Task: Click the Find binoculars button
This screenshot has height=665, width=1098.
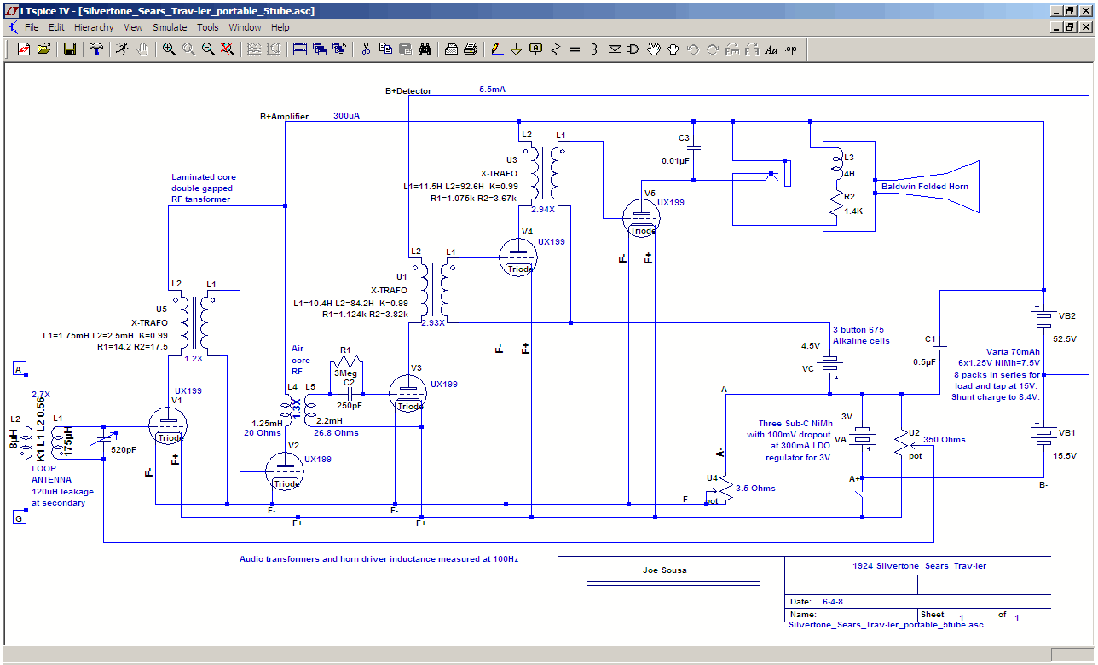Action: (x=424, y=49)
